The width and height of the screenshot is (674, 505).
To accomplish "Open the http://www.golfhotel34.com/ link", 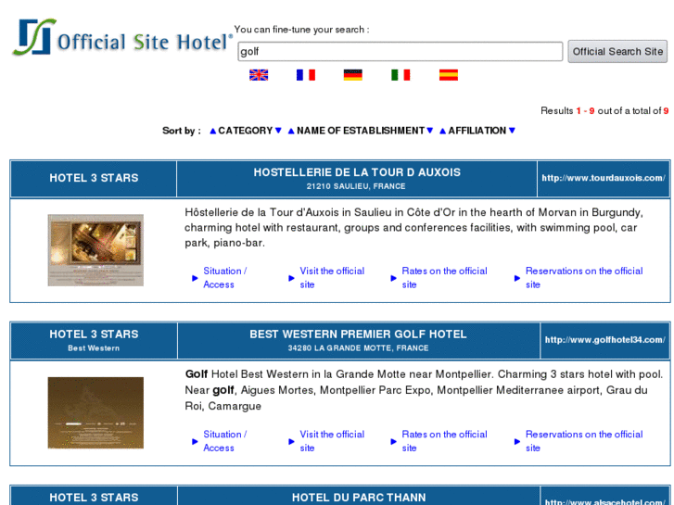I will pyautogui.click(x=604, y=339).
